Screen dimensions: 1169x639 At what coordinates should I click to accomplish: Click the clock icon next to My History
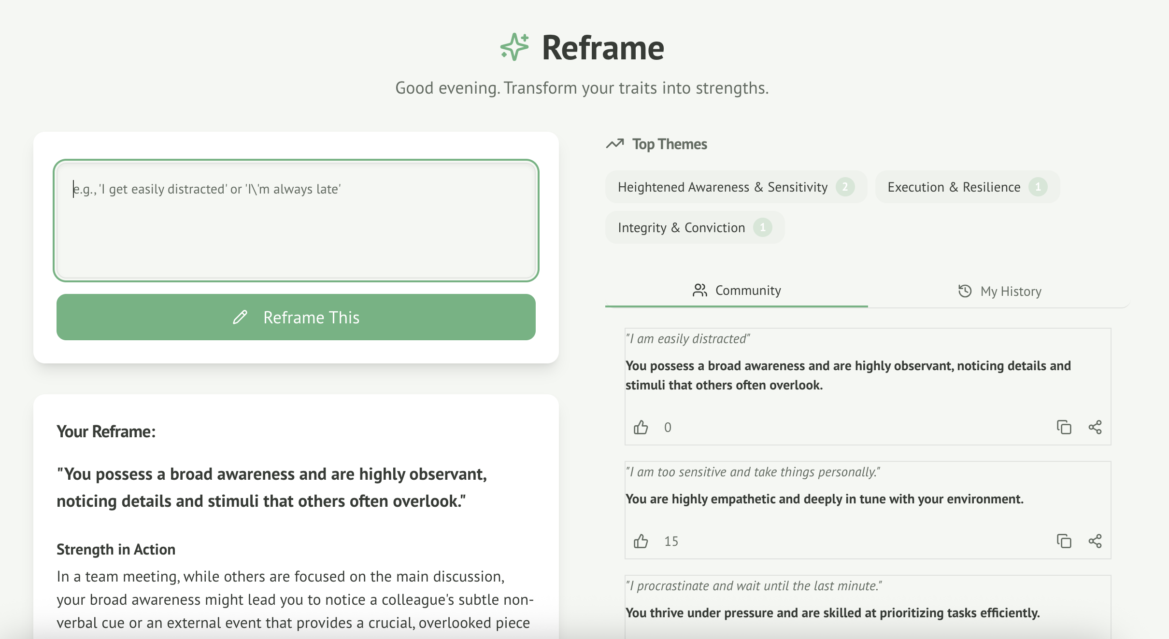(964, 291)
